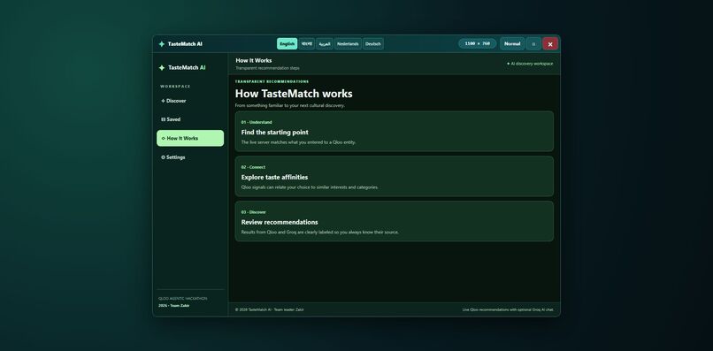Click the 'WORKSPACE' sidebar section label

point(175,87)
